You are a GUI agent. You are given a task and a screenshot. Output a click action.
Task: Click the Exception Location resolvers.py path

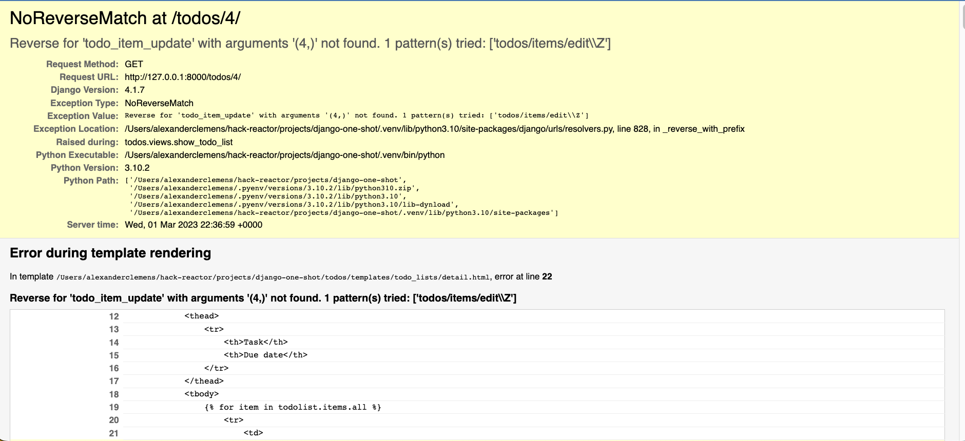(434, 129)
